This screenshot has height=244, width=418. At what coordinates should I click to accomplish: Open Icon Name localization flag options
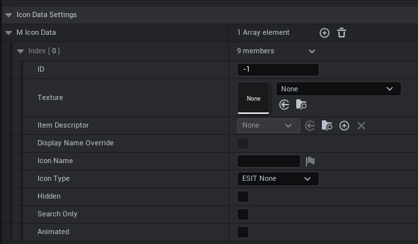310,161
